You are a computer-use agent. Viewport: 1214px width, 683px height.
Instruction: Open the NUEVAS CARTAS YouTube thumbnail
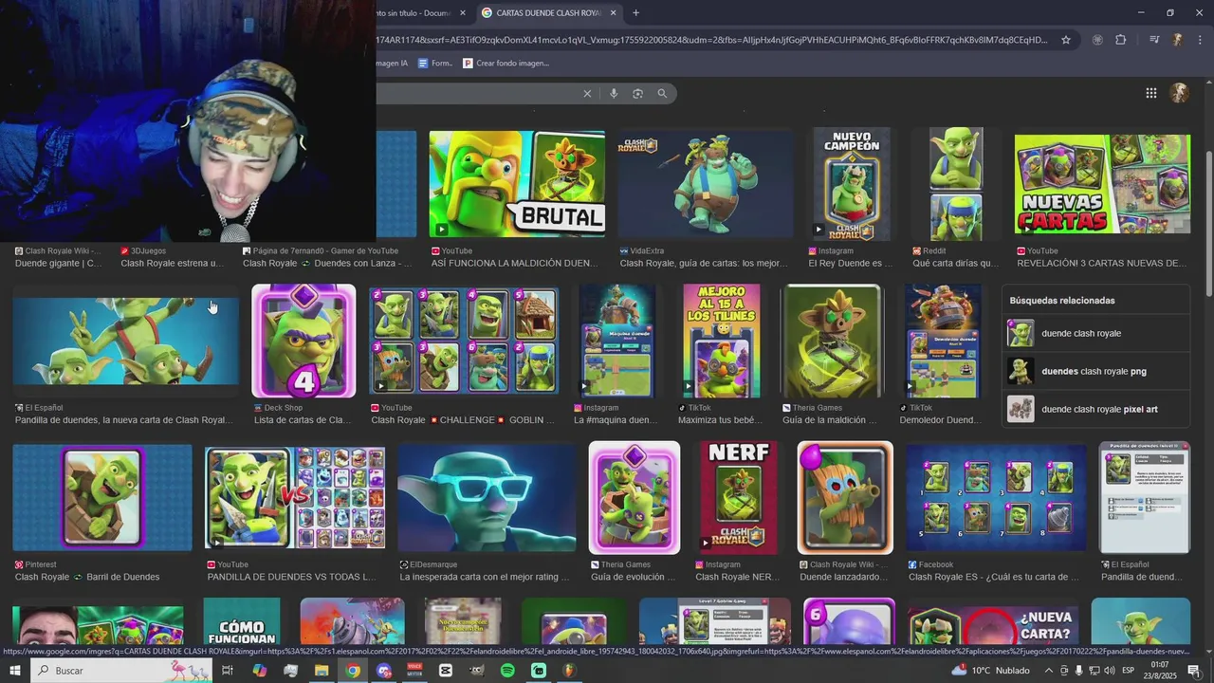click(x=1102, y=184)
